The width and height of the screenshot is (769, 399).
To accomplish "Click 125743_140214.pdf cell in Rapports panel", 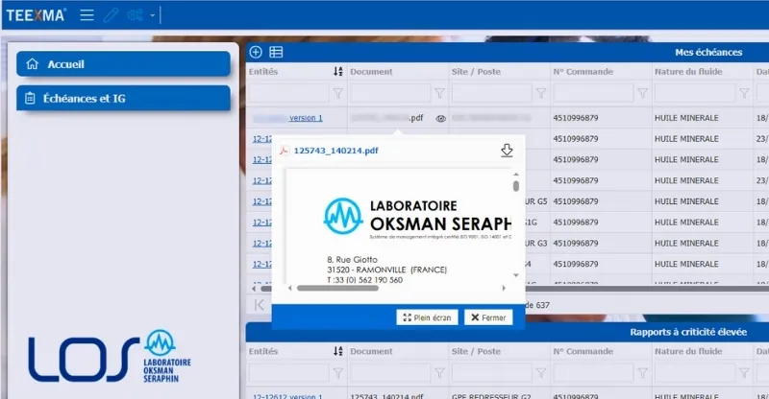I will (386, 395).
